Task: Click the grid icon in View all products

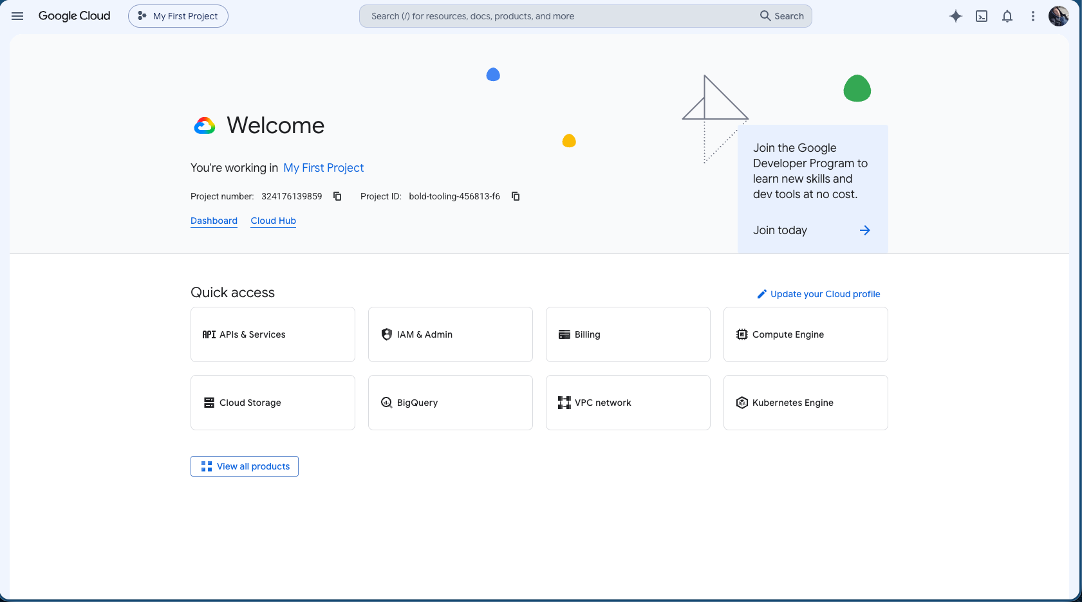Action: (x=207, y=466)
